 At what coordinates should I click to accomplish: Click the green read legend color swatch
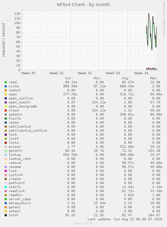pyautogui.click(x=6, y=82)
